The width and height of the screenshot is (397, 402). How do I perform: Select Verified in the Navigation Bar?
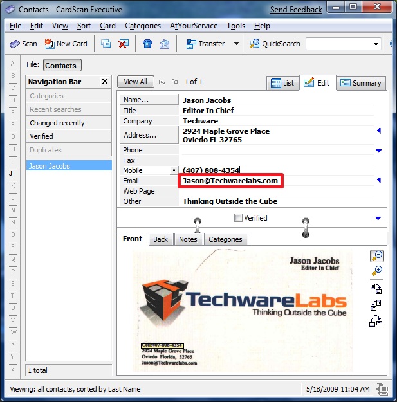click(x=69, y=136)
